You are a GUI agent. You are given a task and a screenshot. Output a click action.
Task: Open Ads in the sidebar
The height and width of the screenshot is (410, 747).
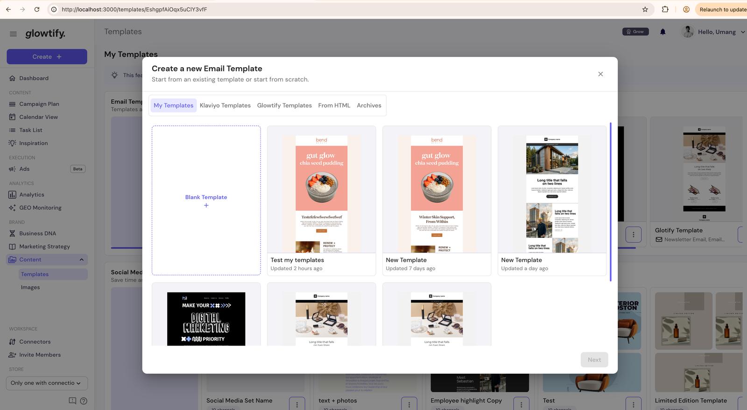(x=24, y=169)
